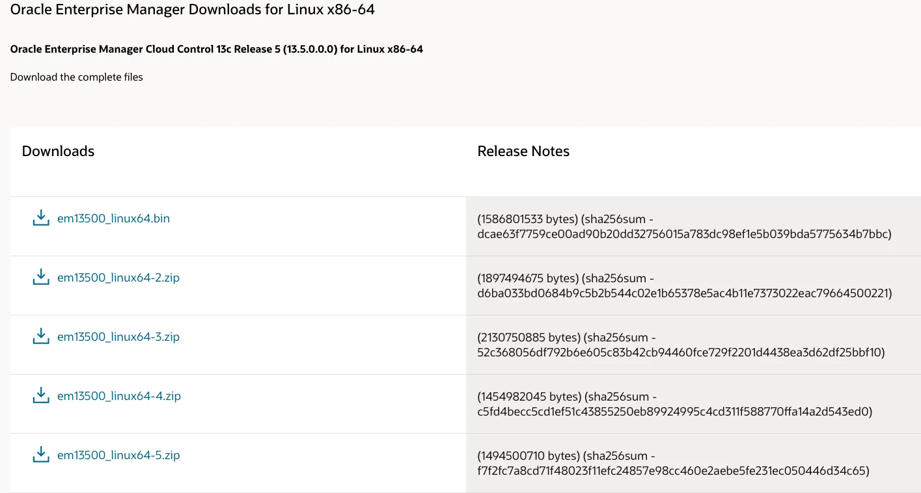Click the Cloud Control 13c Release 5 subheading
This screenshot has width=921, height=493.
(217, 49)
